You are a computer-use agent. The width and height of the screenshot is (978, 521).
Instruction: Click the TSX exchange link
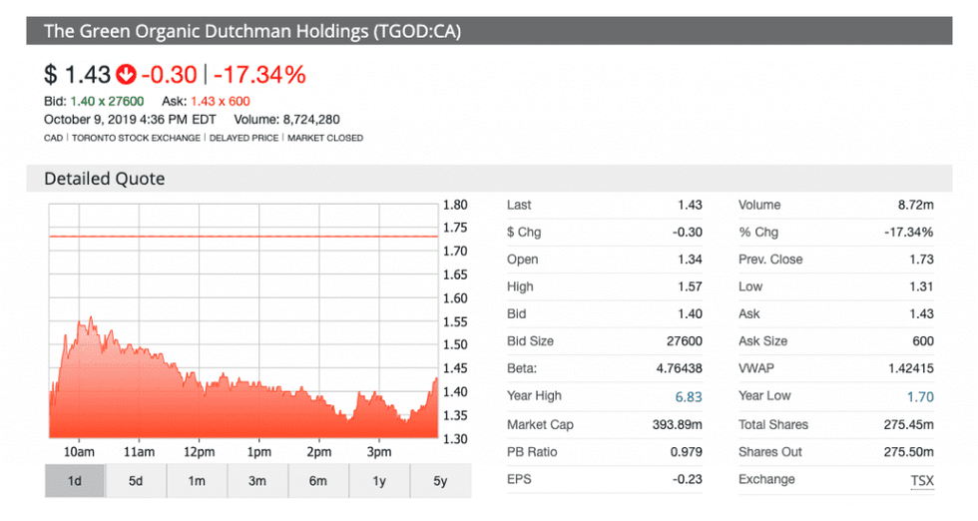(922, 480)
